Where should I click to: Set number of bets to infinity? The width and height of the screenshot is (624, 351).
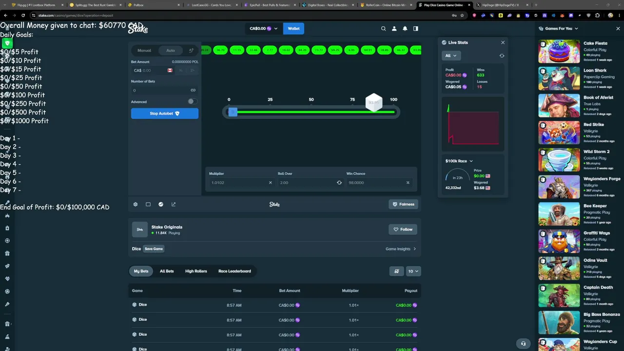tap(193, 90)
